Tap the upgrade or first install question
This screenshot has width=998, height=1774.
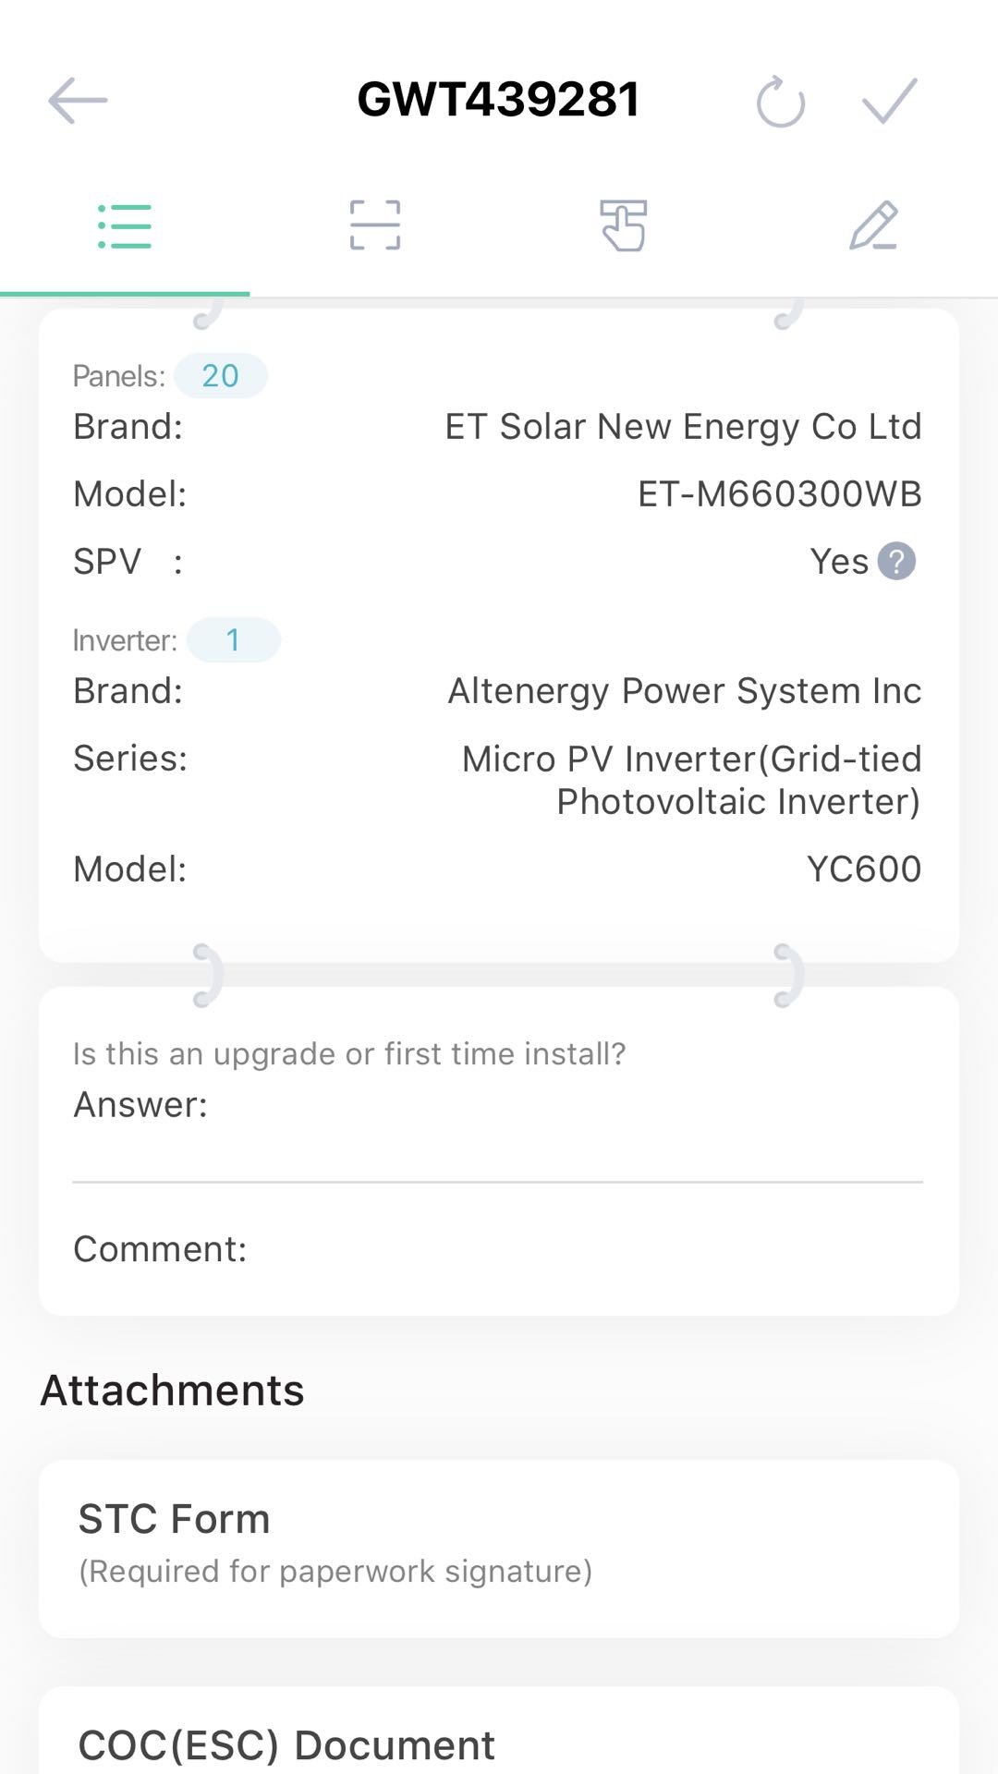349,1053
